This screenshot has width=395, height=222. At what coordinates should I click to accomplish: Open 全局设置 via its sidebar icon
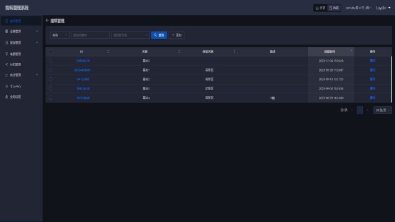click(7, 97)
